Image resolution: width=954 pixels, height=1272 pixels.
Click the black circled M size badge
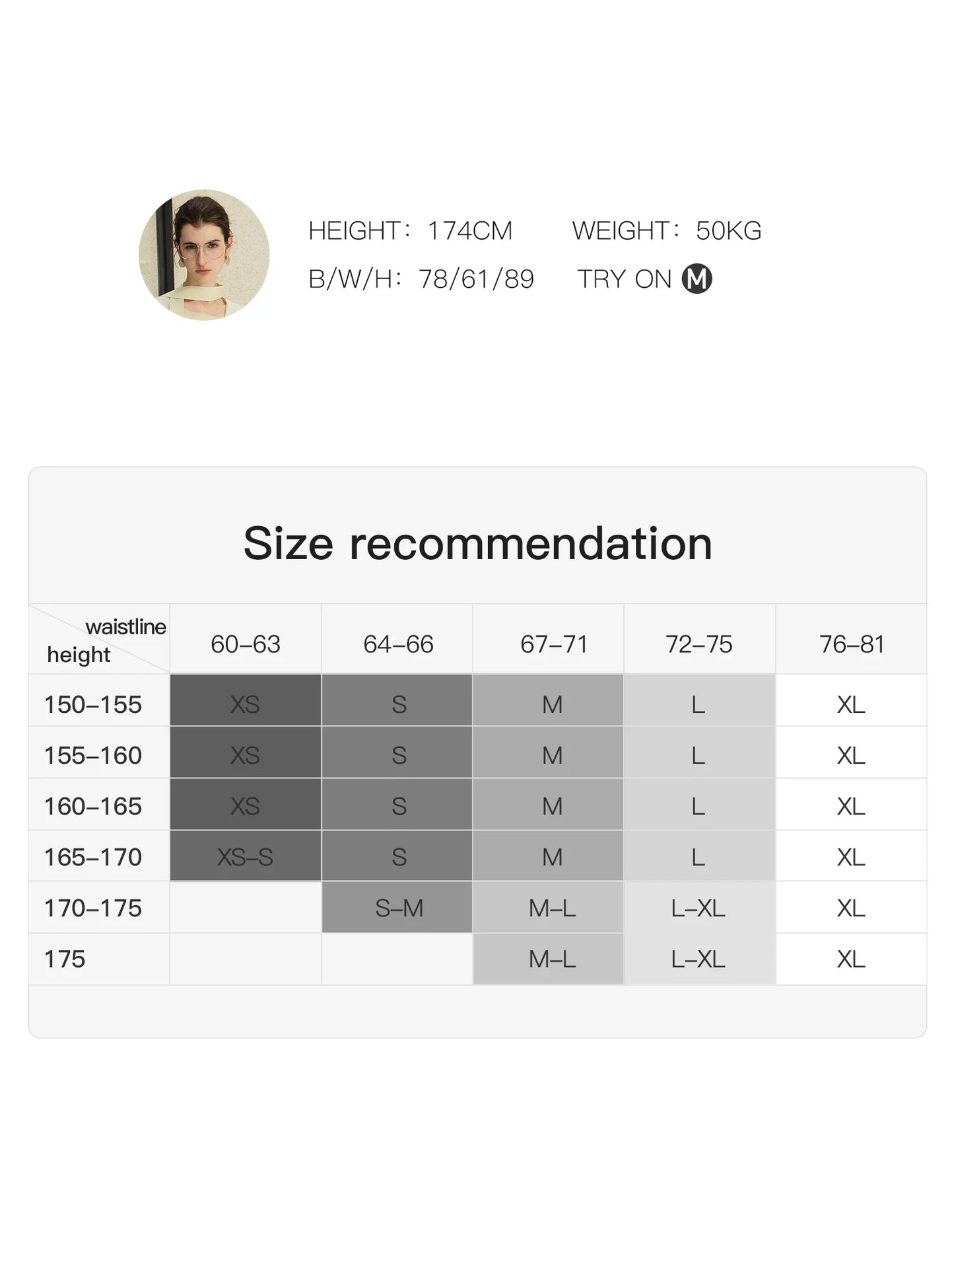[x=697, y=279]
